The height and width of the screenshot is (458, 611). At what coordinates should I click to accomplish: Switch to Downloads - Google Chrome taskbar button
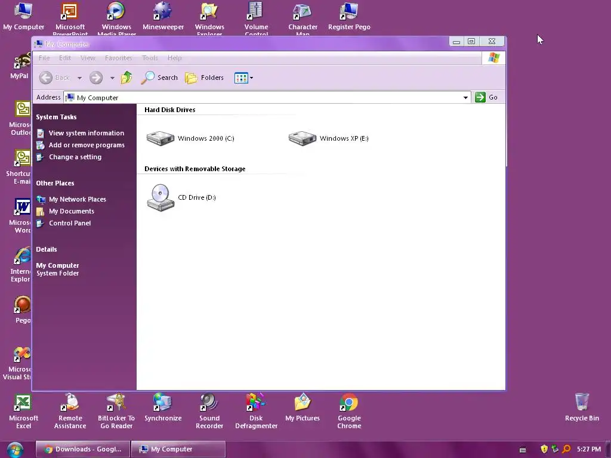(x=84, y=449)
